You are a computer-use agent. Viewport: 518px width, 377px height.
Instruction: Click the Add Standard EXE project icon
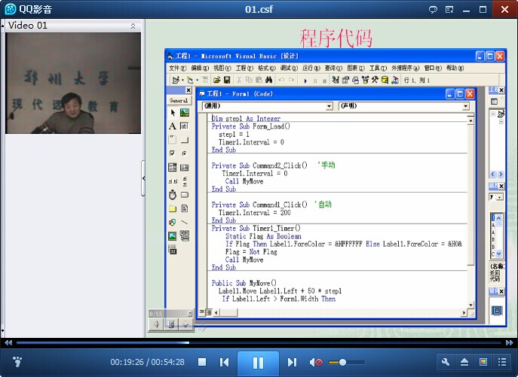[x=176, y=80]
